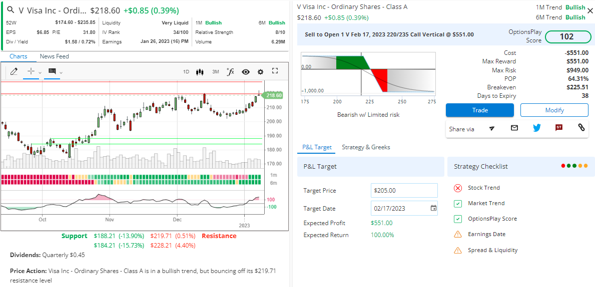Click the Max Risk value $949.00
595x287 pixels.
coord(577,70)
